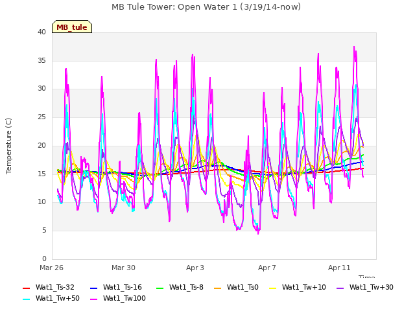Click the green Wat1_Ts-8 legend swatch

(x=160, y=288)
